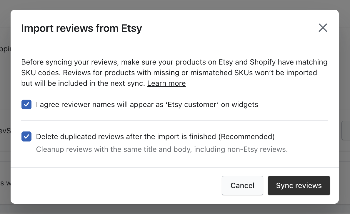Open the Learn more link
The image size is (350, 214).
click(166, 83)
